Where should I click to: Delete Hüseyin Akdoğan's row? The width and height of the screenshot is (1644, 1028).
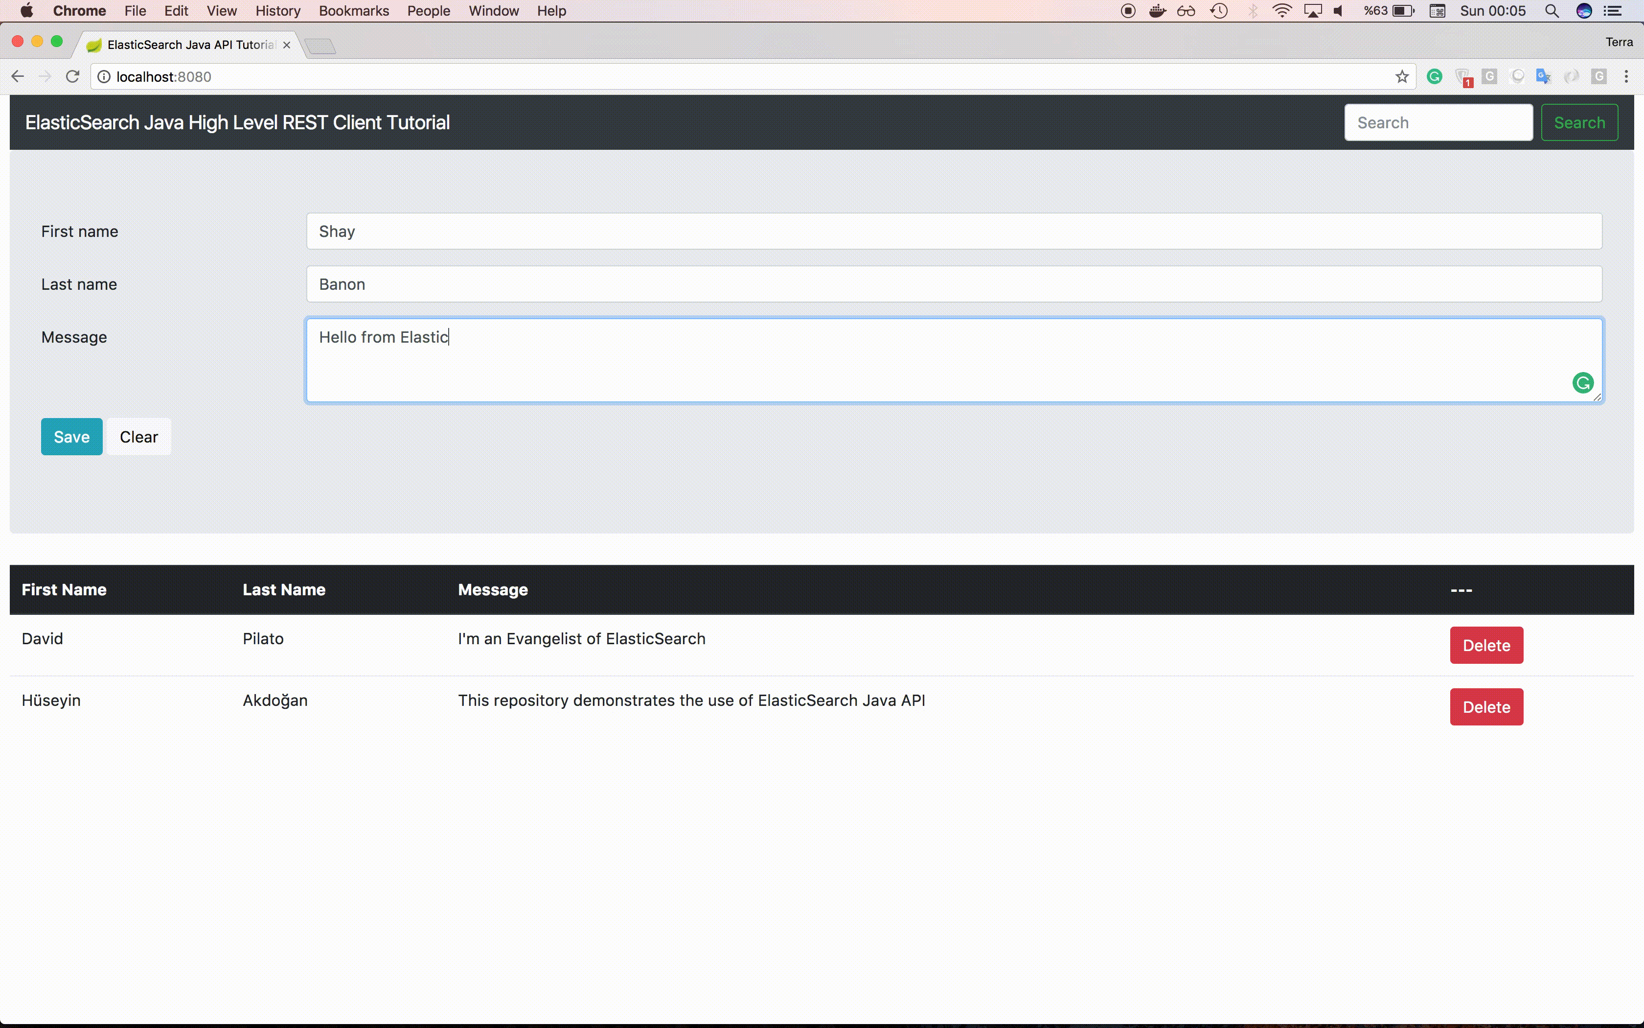[x=1485, y=707]
